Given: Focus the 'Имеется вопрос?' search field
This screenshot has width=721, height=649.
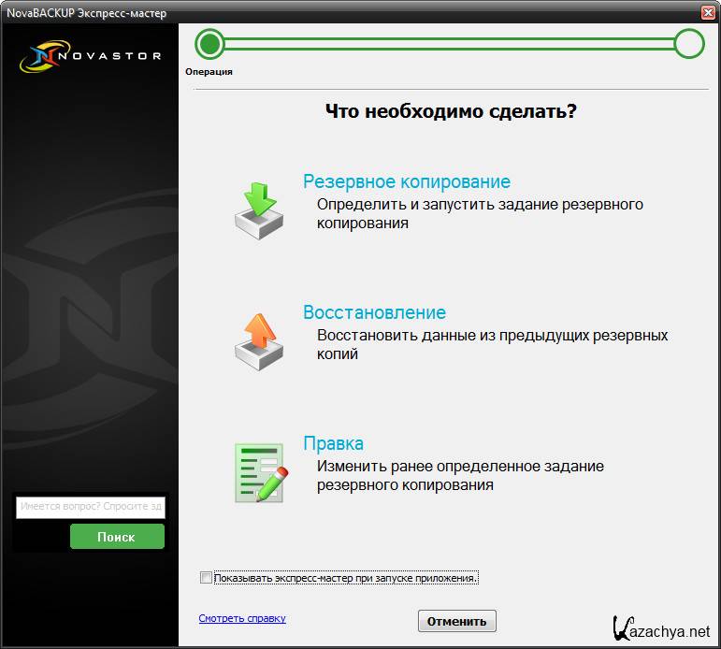Looking at the screenshot, I should (91, 507).
